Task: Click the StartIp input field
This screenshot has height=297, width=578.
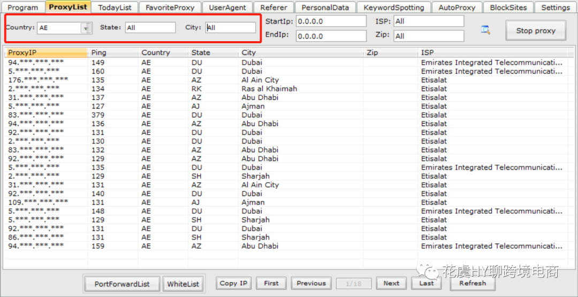Action: (331, 21)
